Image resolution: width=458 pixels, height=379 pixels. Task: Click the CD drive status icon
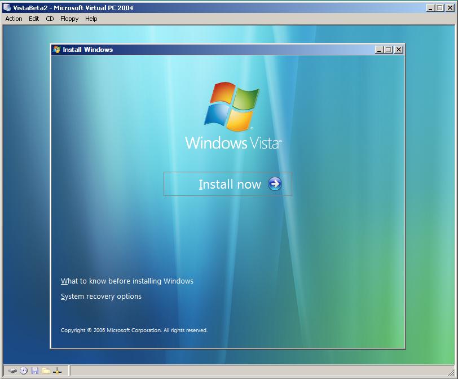point(24,371)
